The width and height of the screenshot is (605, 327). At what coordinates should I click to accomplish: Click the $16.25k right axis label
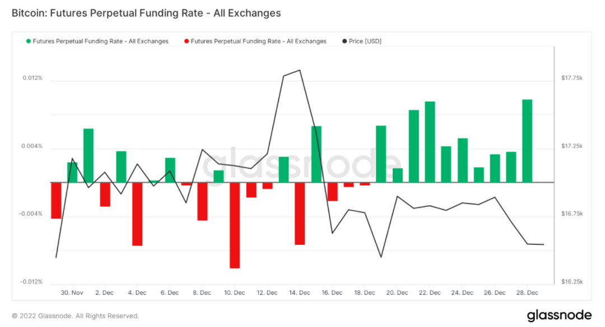571,282
